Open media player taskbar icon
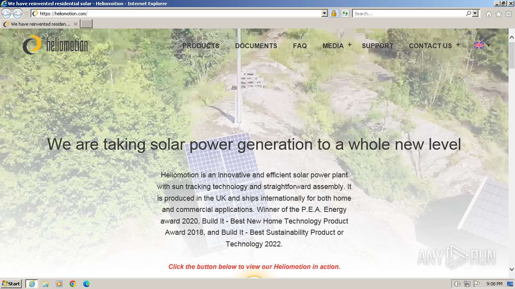 59,284
